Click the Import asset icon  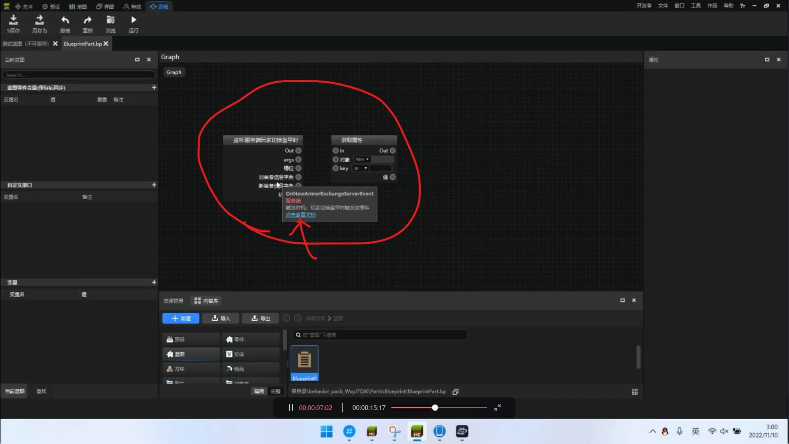pos(221,318)
